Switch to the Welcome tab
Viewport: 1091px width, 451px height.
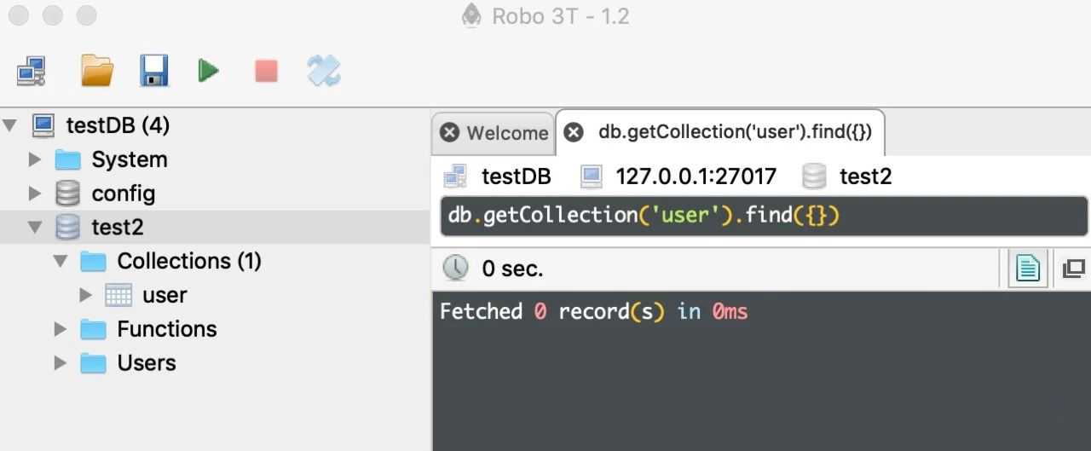tap(507, 133)
